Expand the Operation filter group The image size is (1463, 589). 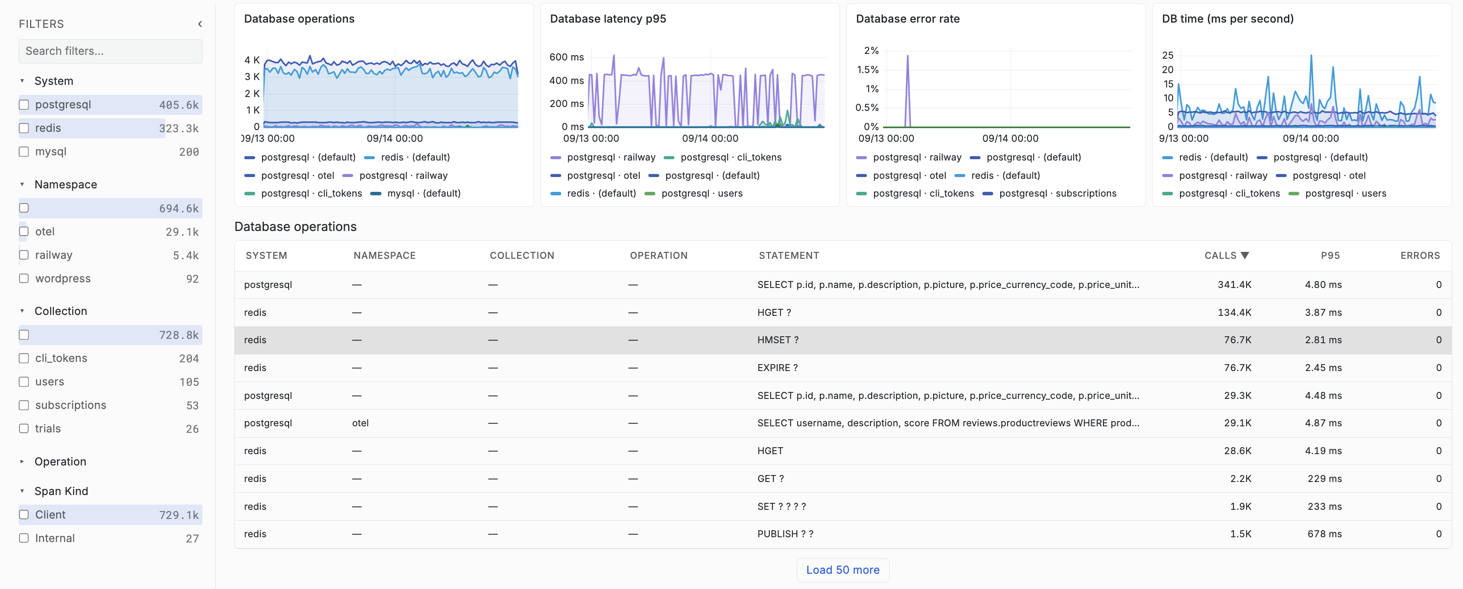coord(22,462)
